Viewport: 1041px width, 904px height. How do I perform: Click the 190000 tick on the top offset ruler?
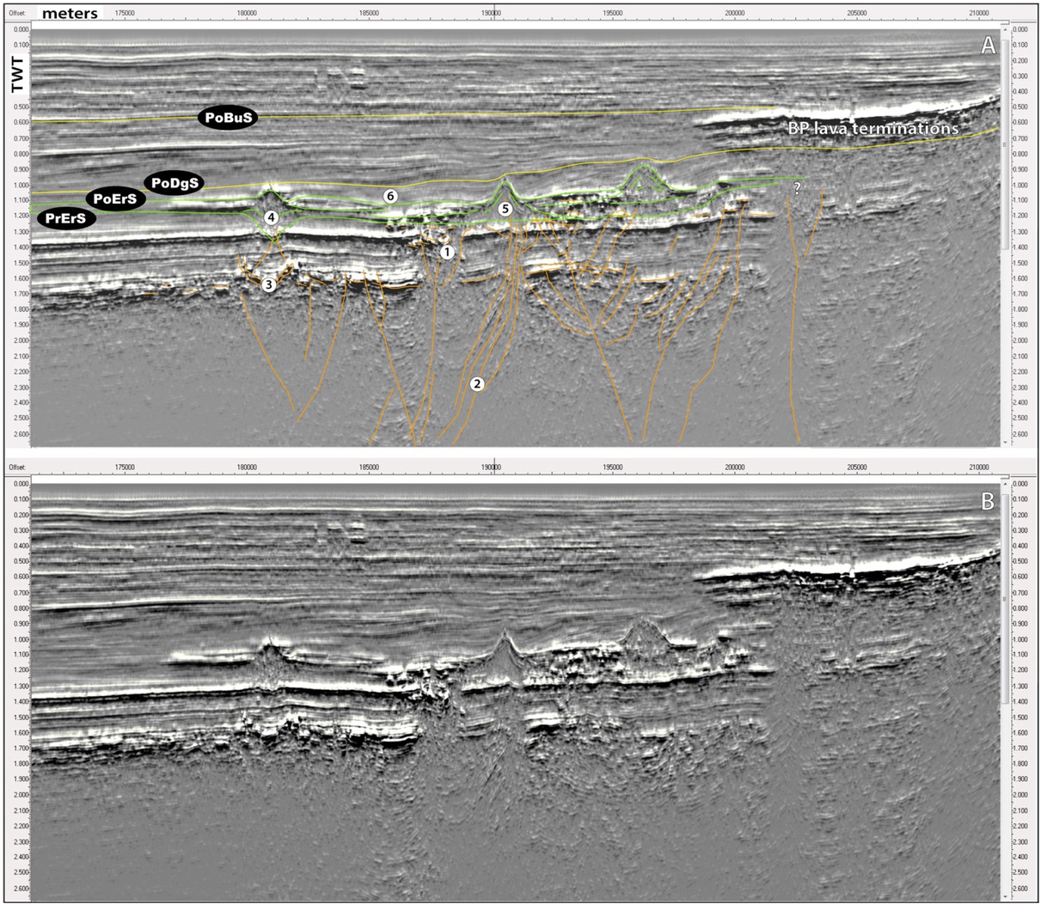point(491,14)
